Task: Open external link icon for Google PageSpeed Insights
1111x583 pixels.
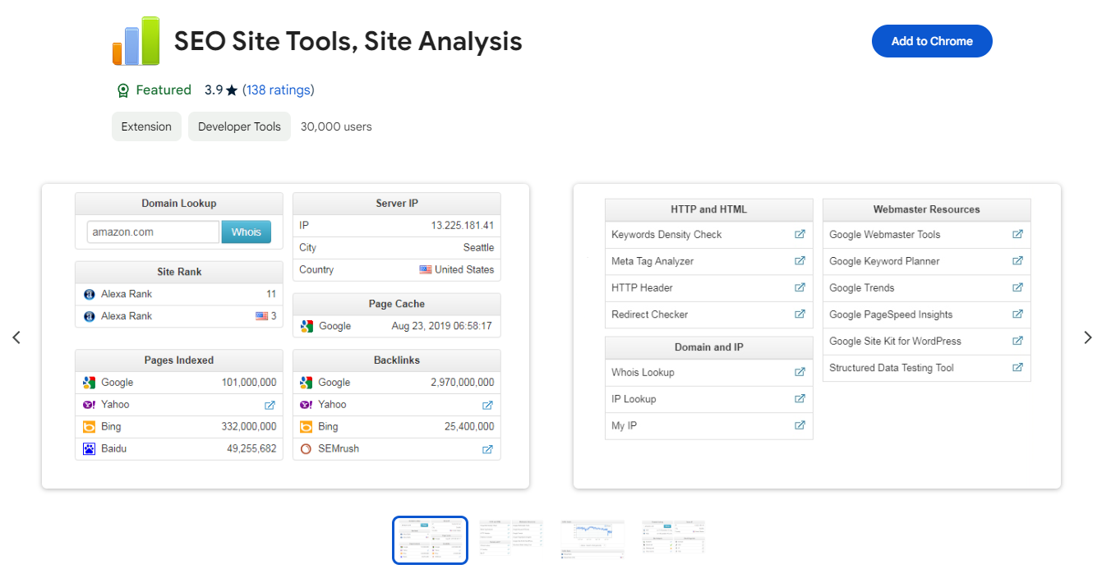Action: coord(1017,314)
